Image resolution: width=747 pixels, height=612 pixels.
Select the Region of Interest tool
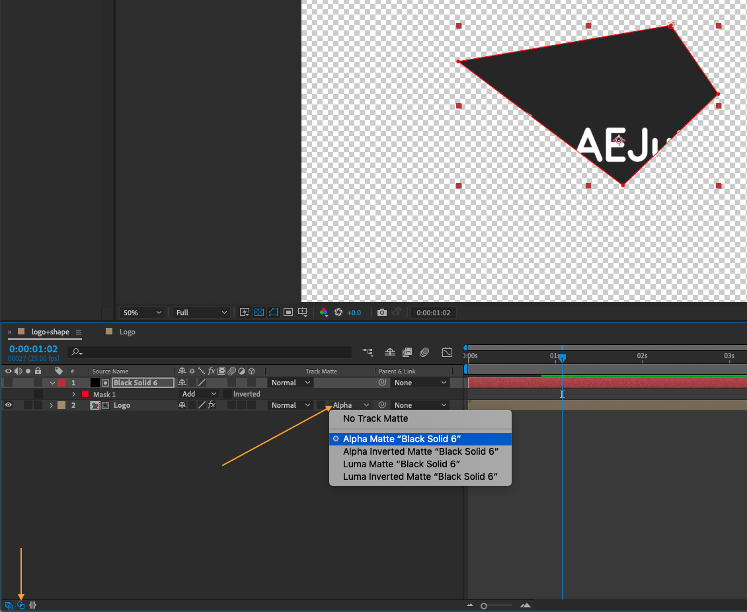(x=288, y=312)
